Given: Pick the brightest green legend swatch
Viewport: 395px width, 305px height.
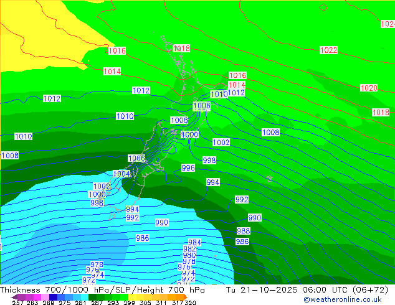Looking at the screenshot, I should (x=125, y=297).
